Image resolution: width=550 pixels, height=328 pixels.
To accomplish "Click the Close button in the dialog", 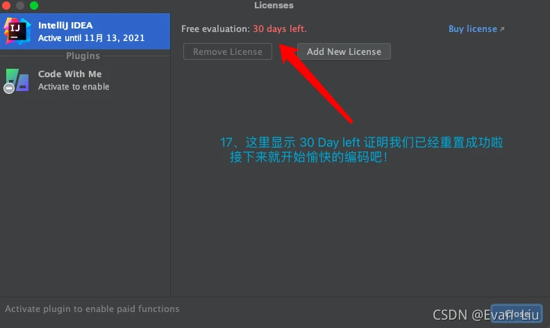I will [517, 313].
